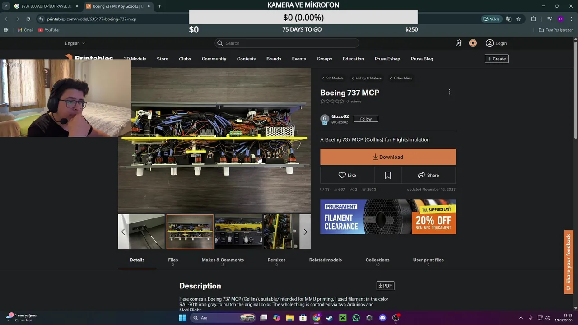Switch to Related models tab
This screenshot has height=325, width=578.
click(325, 261)
